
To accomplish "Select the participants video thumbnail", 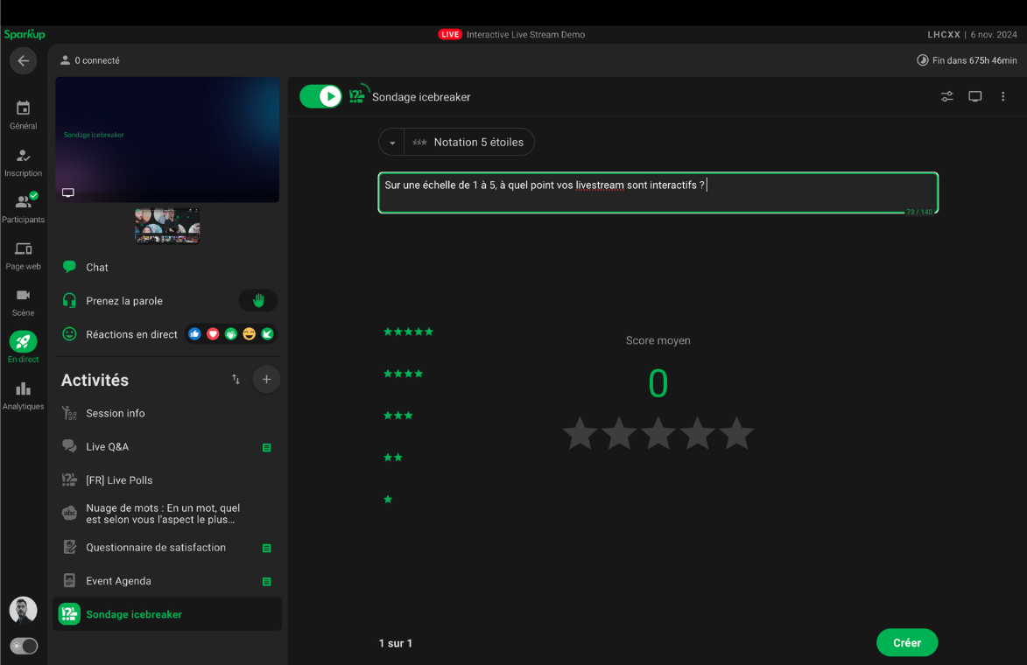I will click(167, 226).
